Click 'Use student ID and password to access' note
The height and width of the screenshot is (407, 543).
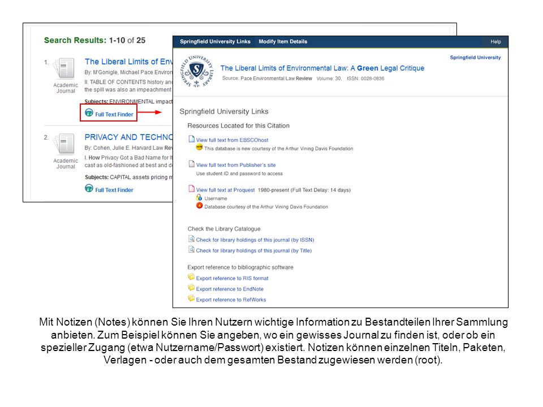click(239, 174)
